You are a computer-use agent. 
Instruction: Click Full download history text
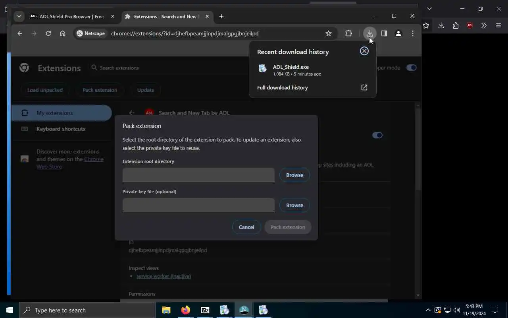tap(283, 87)
